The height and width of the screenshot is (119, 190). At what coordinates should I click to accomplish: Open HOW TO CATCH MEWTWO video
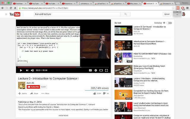[x=152, y=54]
